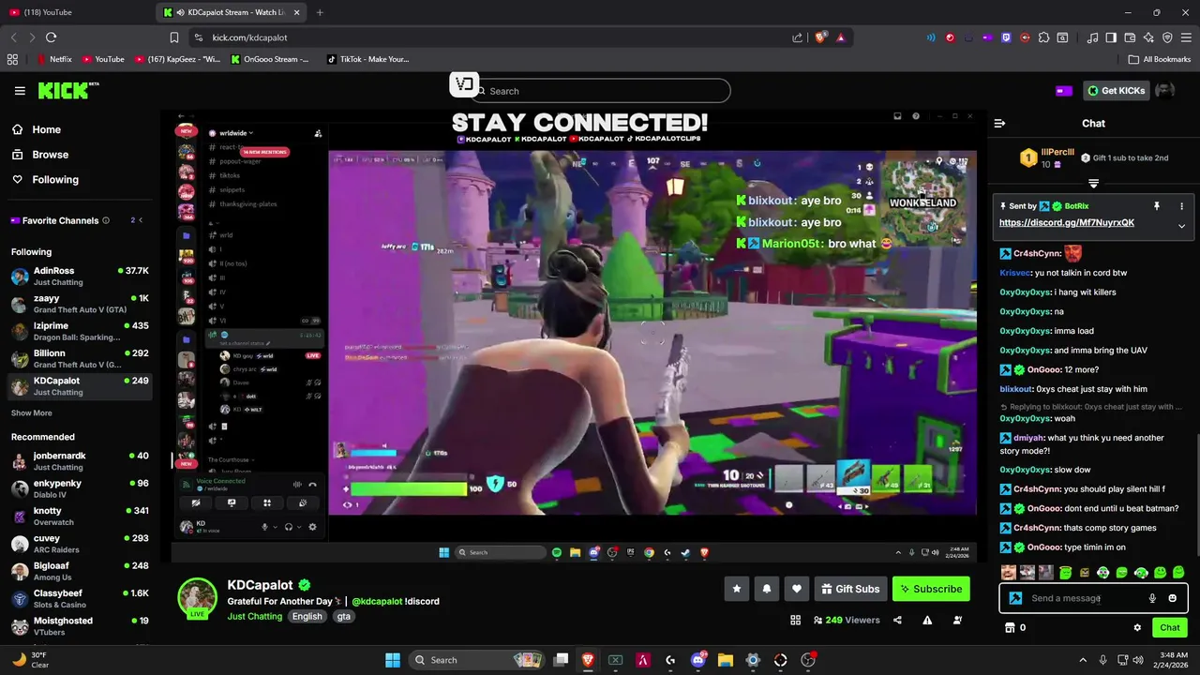Image resolution: width=1200 pixels, height=675 pixels.
Task: Switch to the YouTube browser tab
Action: (x=75, y=12)
